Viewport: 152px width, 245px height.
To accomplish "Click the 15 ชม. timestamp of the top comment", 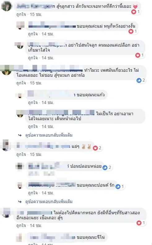I will coord(36,14).
